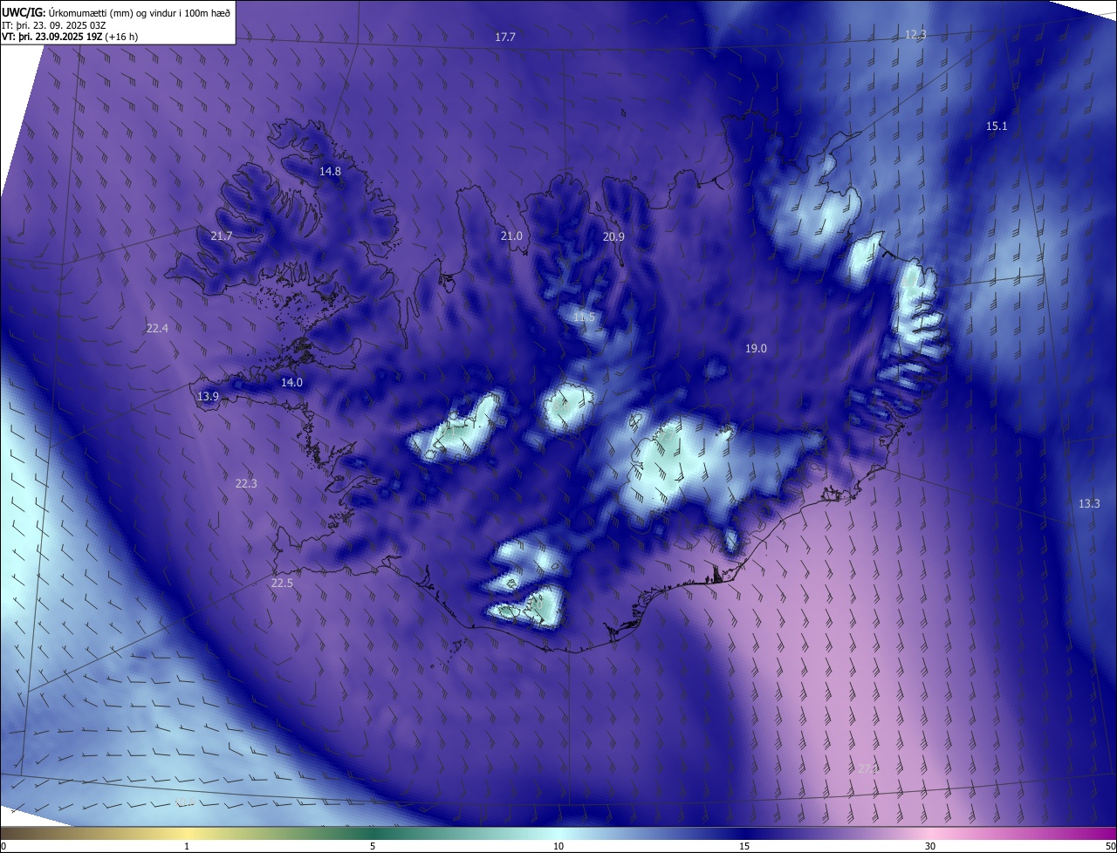
Task: Click the colorbar tick label 1
Action: point(187,847)
